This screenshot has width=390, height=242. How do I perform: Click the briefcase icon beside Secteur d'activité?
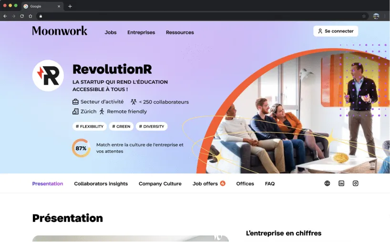pyautogui.click(x=75, y=101)
